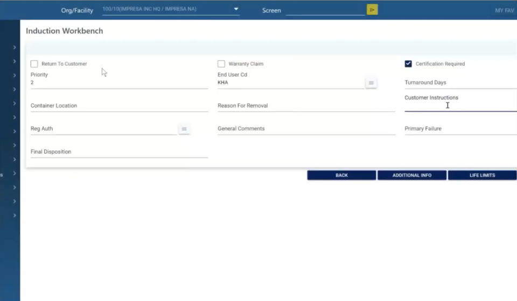The width and height of the screenshot is (517, 301).
Task: Open MY FAV in the top bar
Action: tap(504, 11)
